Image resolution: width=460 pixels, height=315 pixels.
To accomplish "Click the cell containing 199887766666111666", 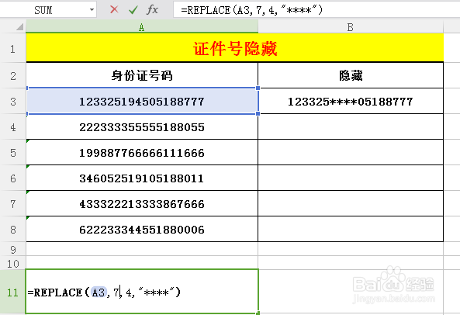I will point(142,153).
